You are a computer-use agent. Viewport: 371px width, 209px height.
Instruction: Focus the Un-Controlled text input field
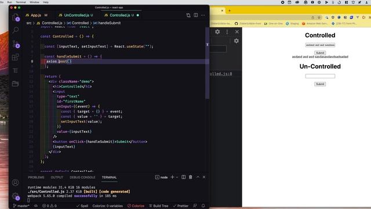[x=320, y=76]
